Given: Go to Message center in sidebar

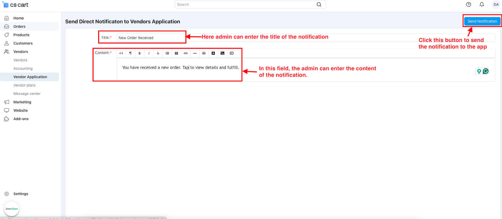Looking at the screenshot, I should tap(27, 94).
